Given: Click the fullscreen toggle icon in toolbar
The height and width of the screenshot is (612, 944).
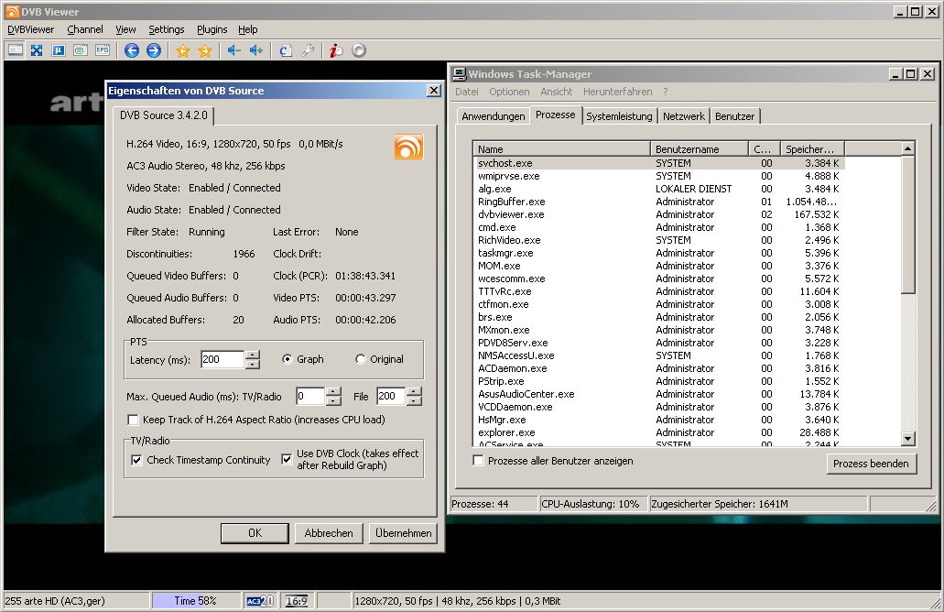Looking at the screenshot, I should [x=37, y=51].
